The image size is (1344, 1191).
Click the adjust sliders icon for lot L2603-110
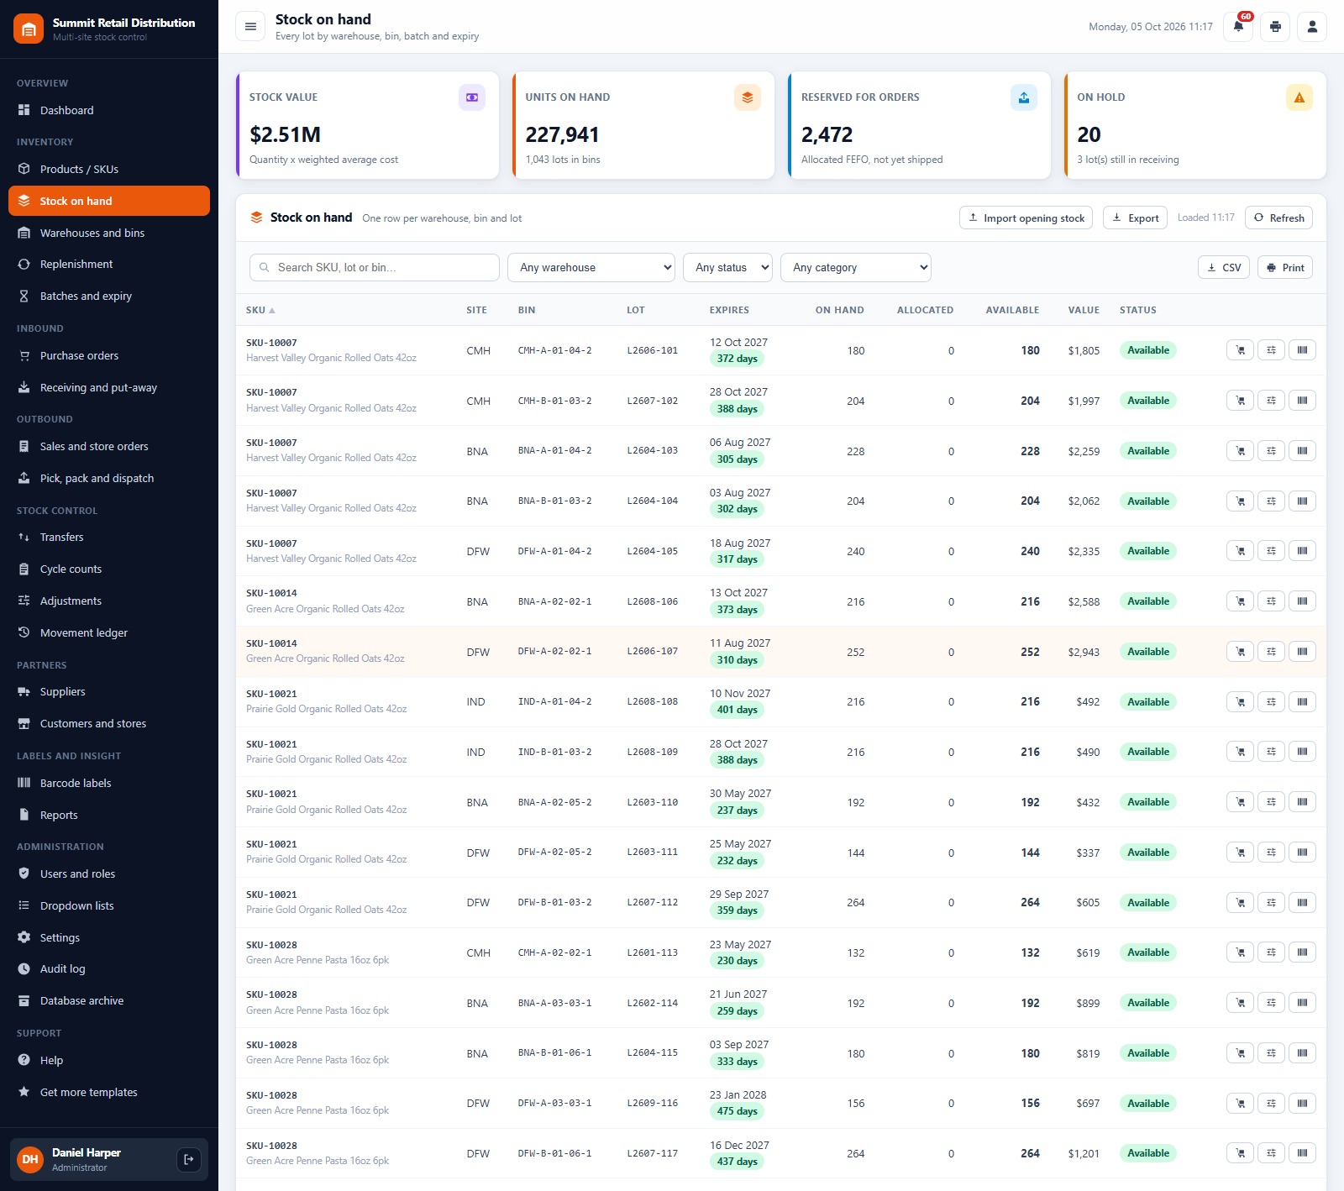[x=1272, y=802]
